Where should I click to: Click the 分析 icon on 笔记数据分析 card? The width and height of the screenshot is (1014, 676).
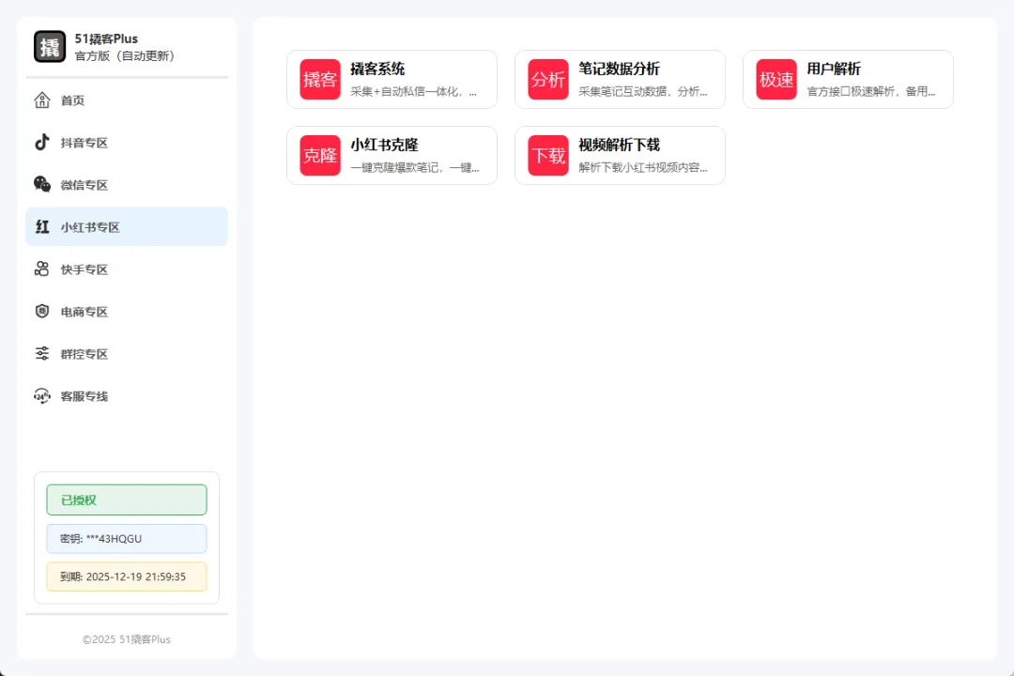coord(548,79)
